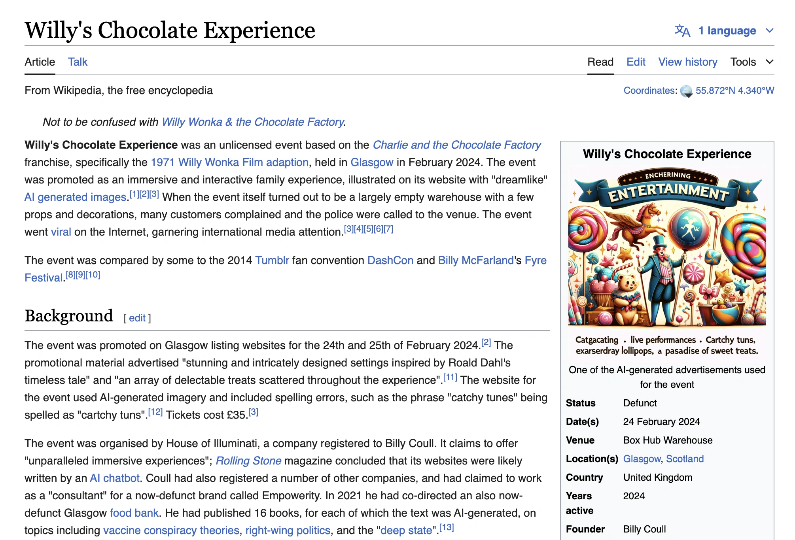Open the Glasgow link in infobox Location
The image size is (795, 540).
pyautogui.click(x=642, y=459)
